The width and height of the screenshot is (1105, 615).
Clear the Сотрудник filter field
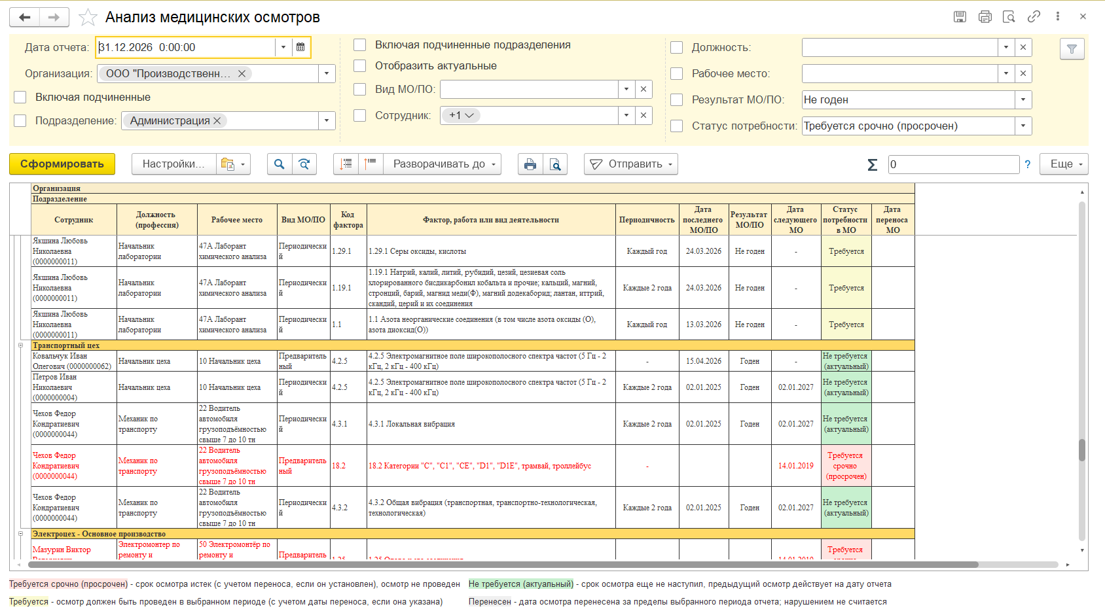coord(643,115)
